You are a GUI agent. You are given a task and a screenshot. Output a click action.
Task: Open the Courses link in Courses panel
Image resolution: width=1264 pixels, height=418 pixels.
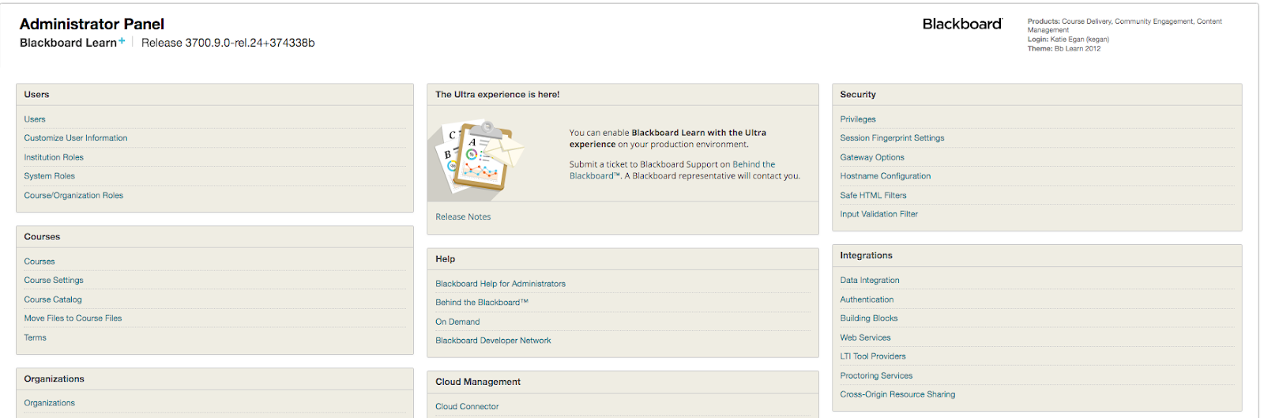pyautogui.click(x=39, y=262)
